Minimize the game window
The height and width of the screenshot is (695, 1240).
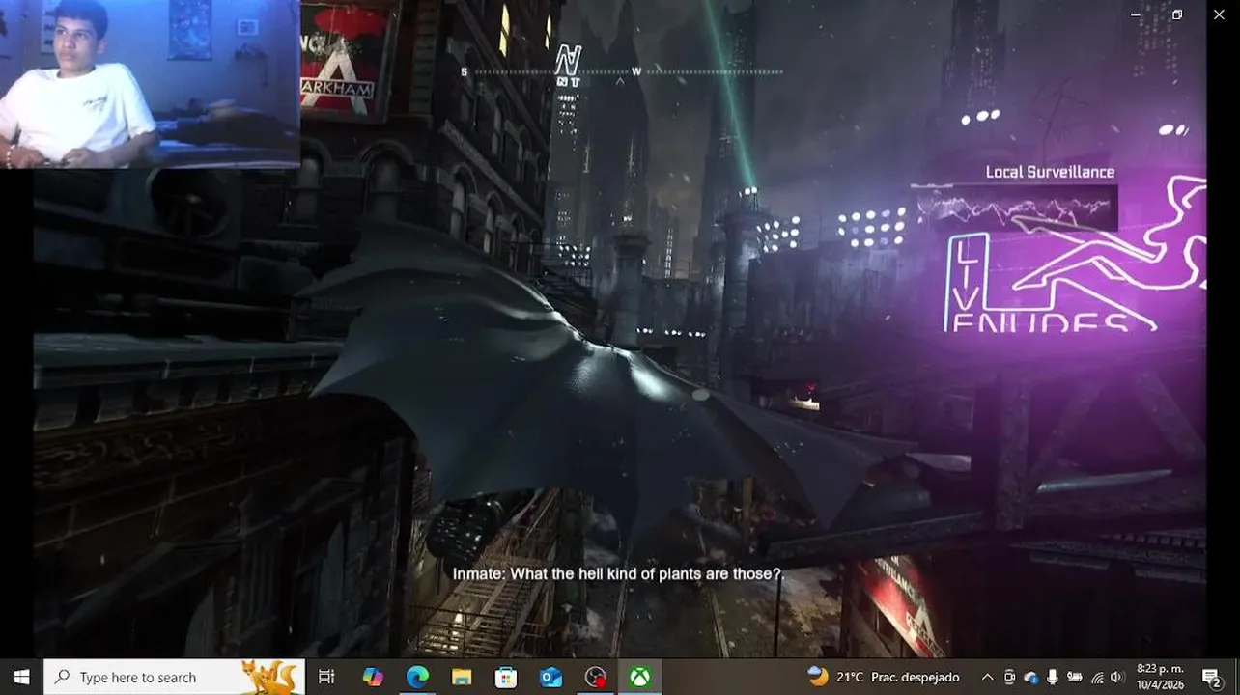[x=1136, y=14]
